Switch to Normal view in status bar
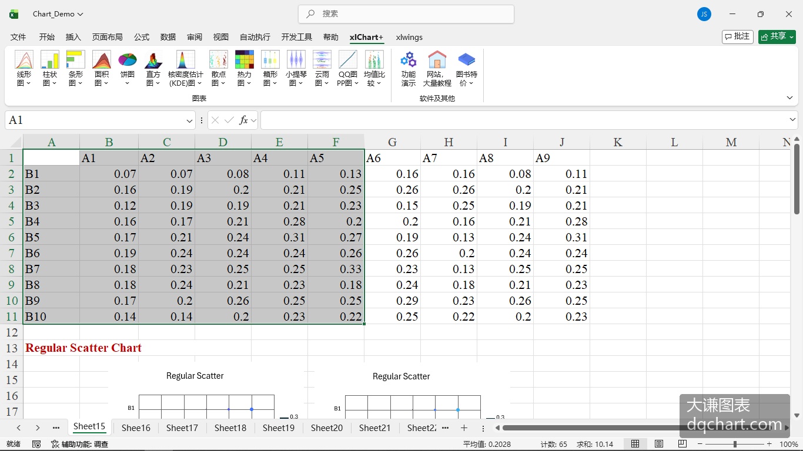The width and height of the screenshot is (803, 451). [635, 444]
